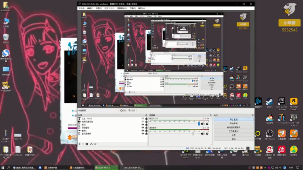Viewport: 303px width, 170px height.
Task: Open the YY游戏大厅 desktop icon
Action: point(6,87)
